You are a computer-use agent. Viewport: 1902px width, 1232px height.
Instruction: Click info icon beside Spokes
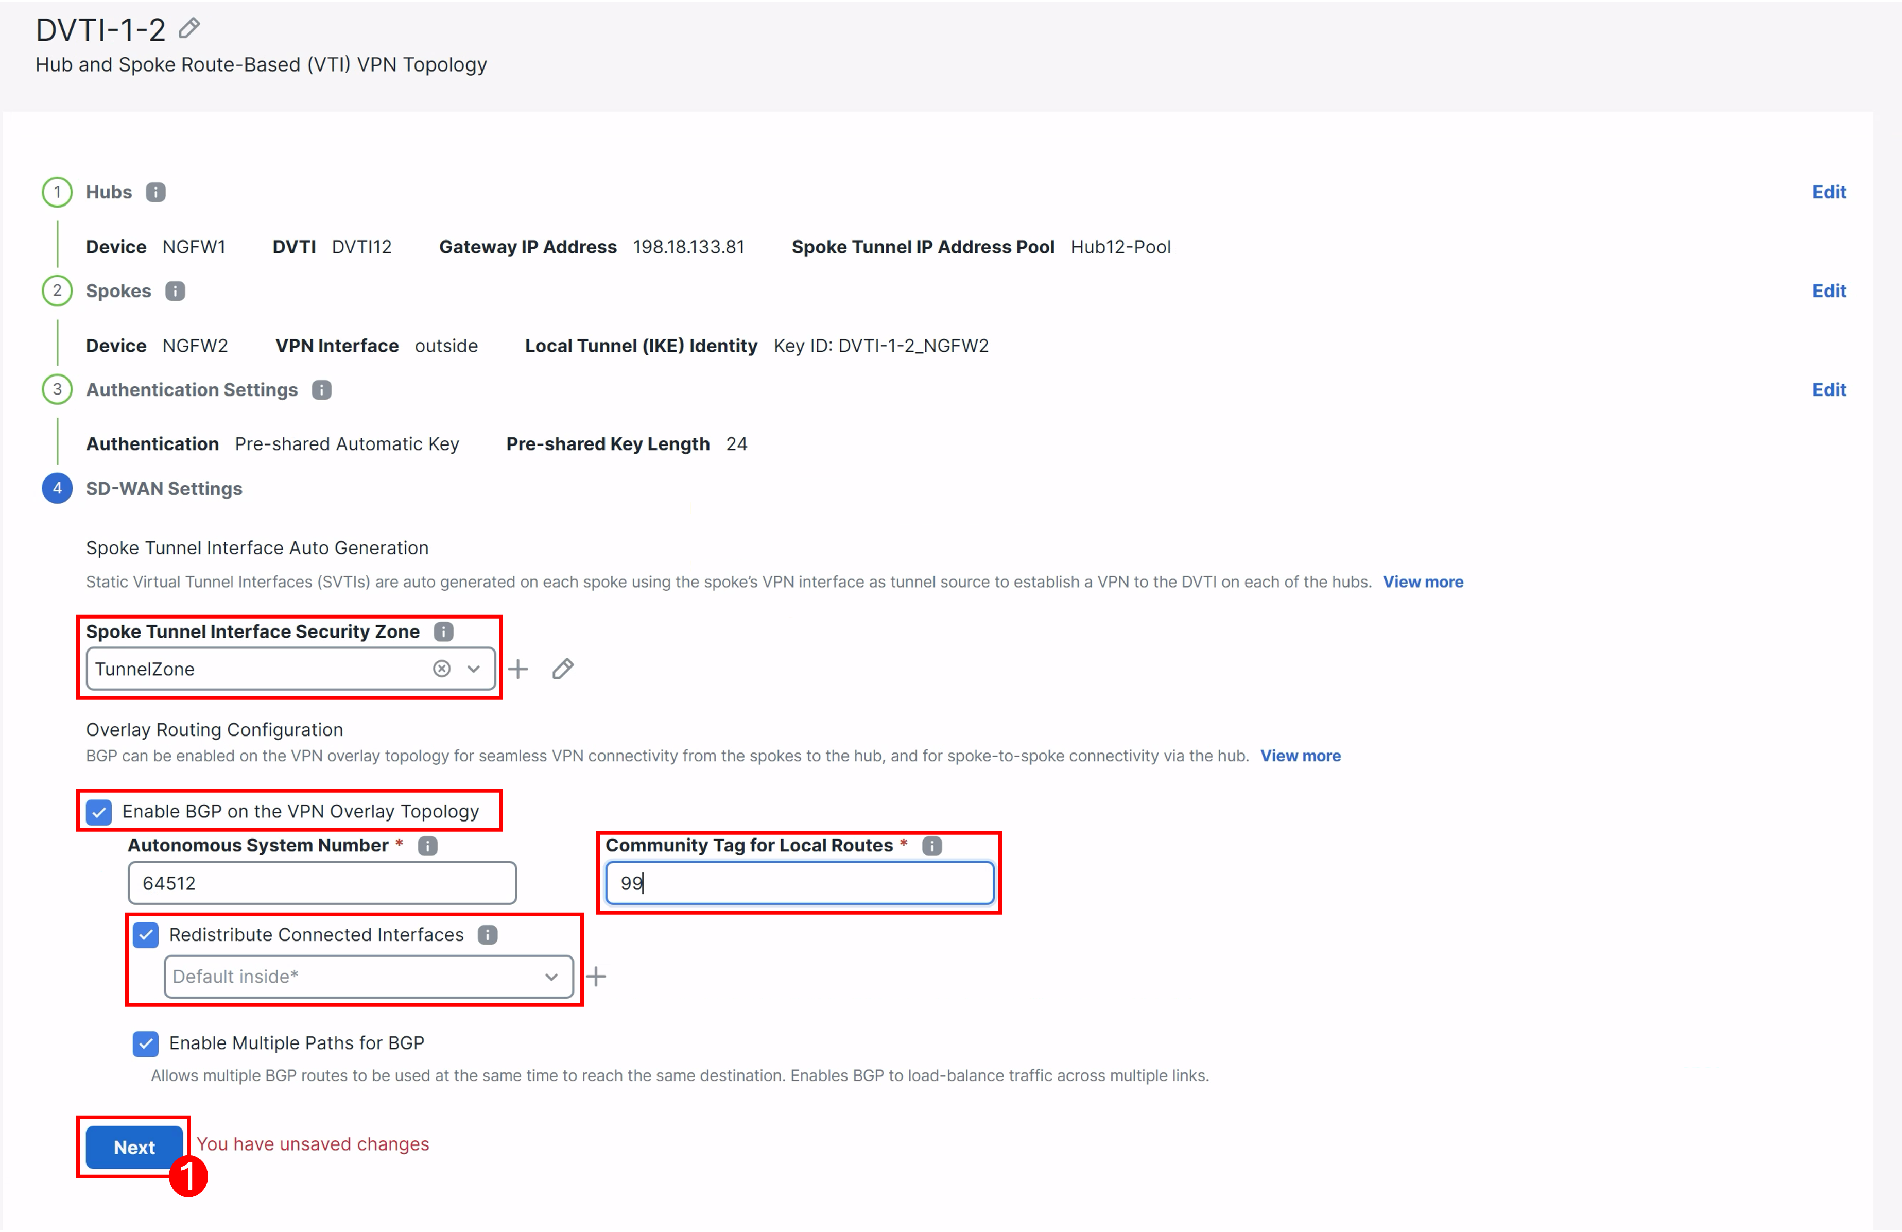coord(175,291)
